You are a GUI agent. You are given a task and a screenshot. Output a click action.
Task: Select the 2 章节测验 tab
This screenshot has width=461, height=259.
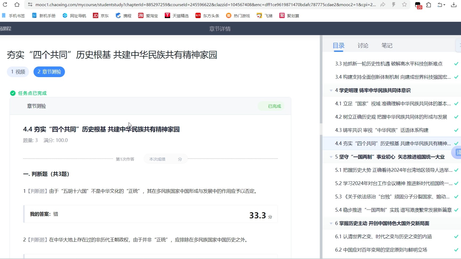click(49, 72)
